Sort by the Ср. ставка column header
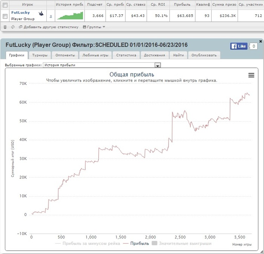264x254 pixels. [x=136, y=5]
